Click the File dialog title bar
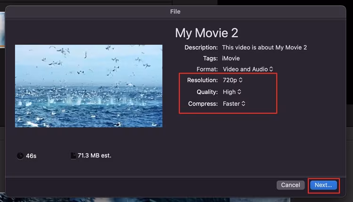 click(x=175, y=11)
